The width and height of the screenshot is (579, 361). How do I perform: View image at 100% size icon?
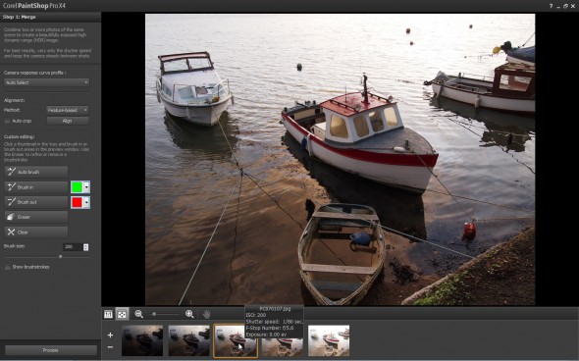(108, 314)
